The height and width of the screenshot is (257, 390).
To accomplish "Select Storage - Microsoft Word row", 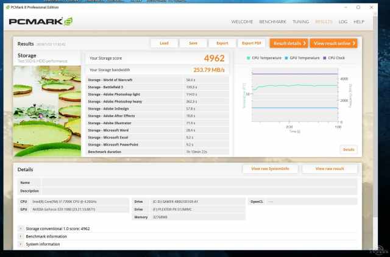I will pos(158,130).
